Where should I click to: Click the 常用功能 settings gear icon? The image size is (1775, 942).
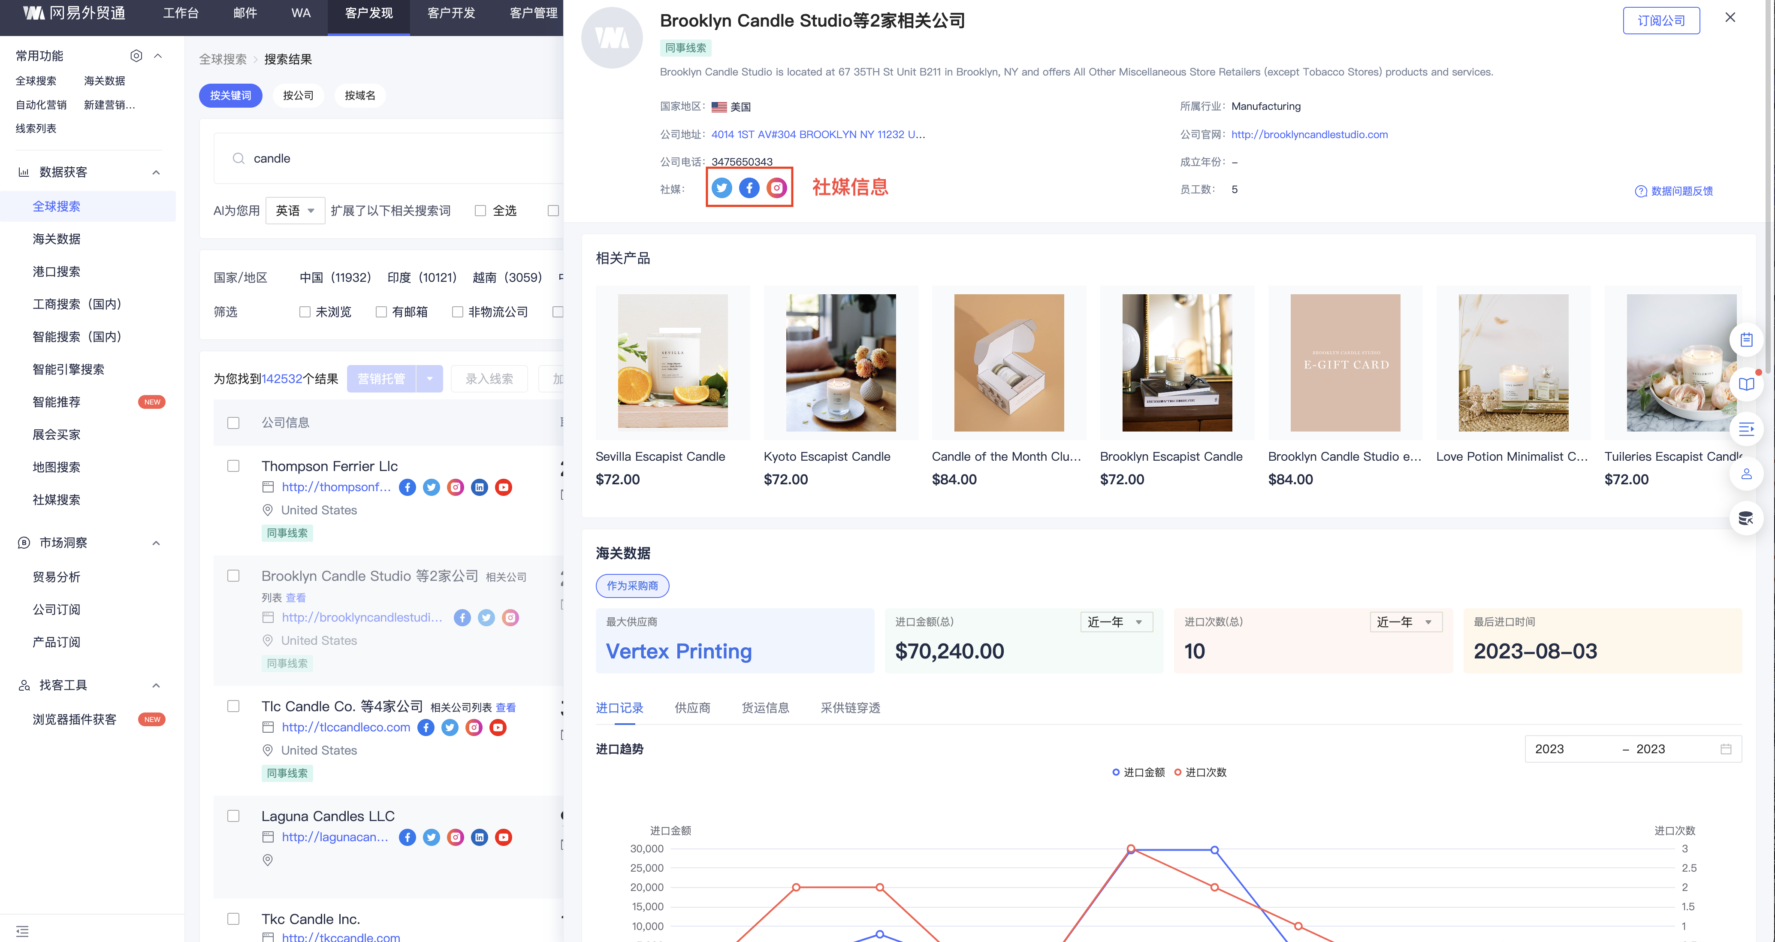coord(136,56)
